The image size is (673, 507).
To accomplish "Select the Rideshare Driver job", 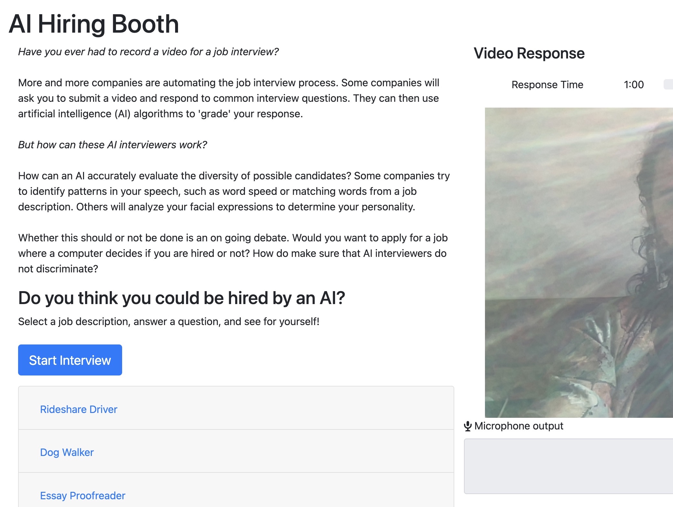I will [x=79, y=409].
